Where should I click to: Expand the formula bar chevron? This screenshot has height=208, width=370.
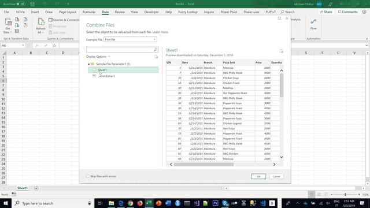367,46
